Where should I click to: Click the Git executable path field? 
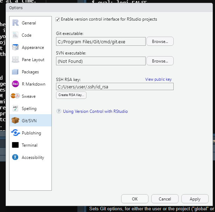(101, 42)
